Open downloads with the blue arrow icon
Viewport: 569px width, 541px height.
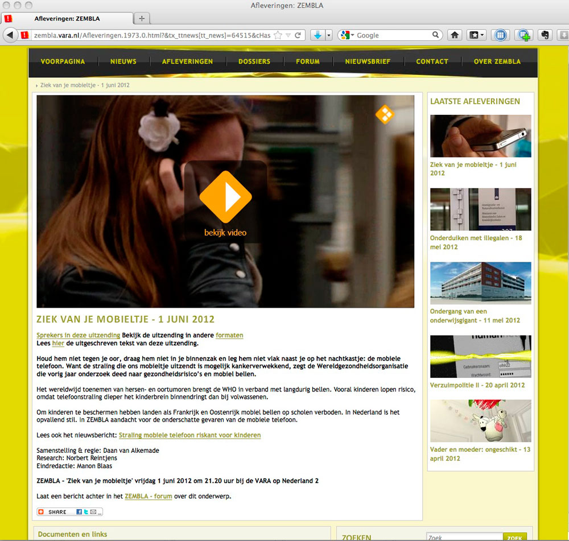coord(318,35)
